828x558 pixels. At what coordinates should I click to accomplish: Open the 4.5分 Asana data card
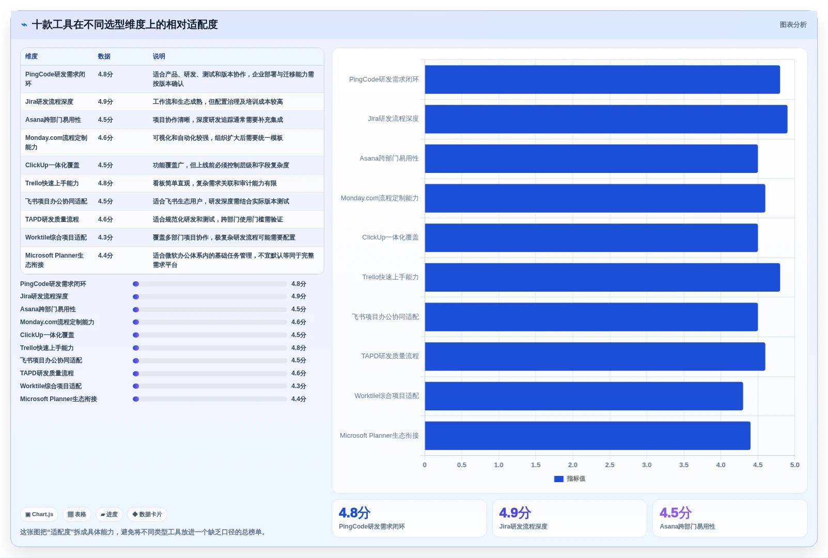point(730,518)
